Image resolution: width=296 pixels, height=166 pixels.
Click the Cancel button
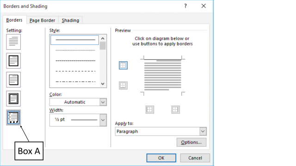(x=195, y=158)
